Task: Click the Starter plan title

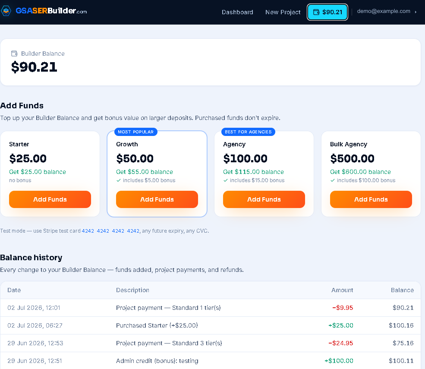Action: click(x=19, y=144)
